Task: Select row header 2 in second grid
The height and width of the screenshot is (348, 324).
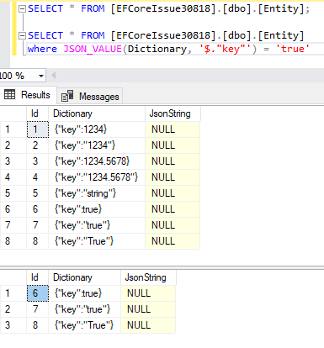Action: pyautogui.click(x=13, y=309)
